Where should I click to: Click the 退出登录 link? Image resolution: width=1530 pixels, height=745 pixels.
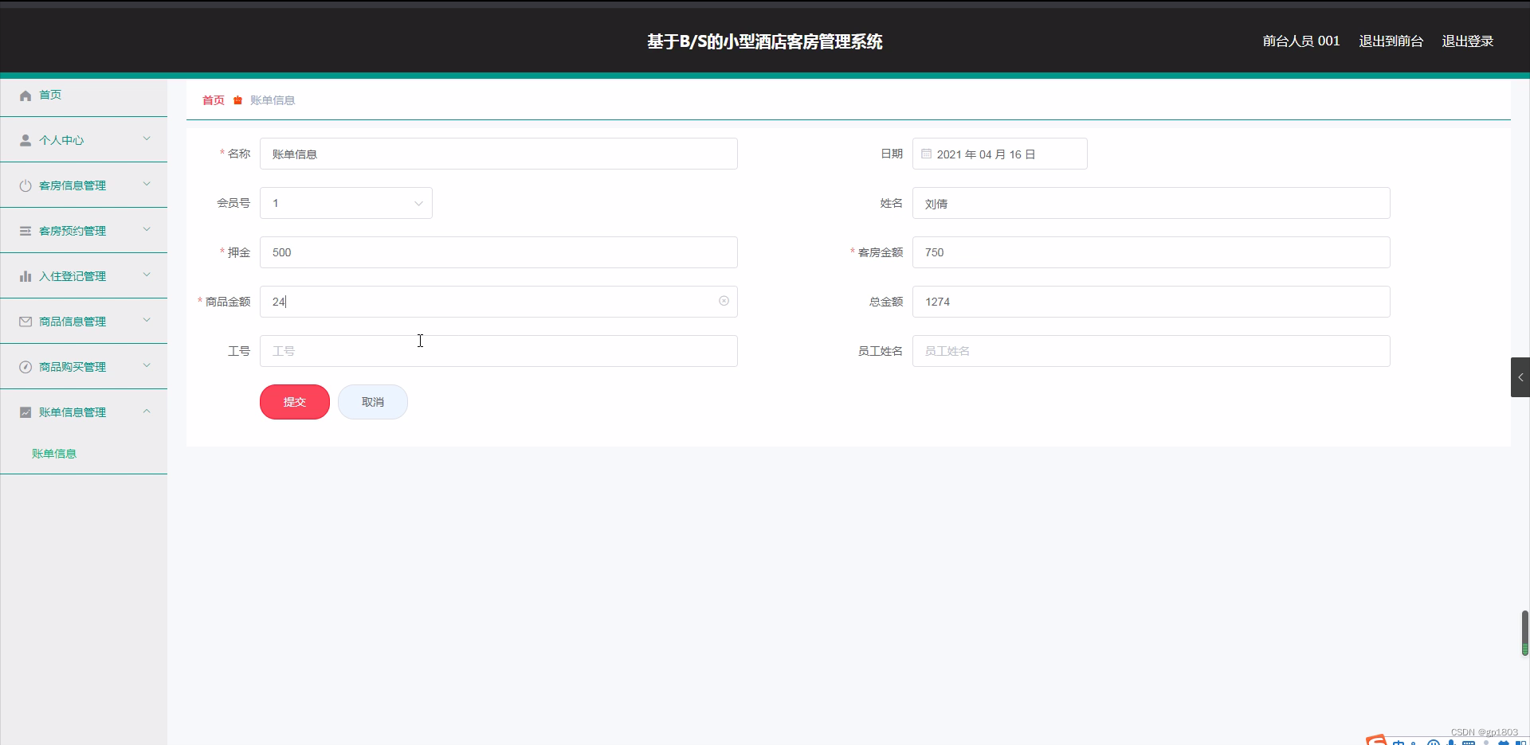(1467, 41)
